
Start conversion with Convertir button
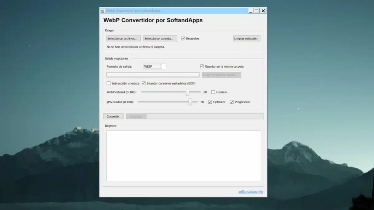tap(113, 116)
